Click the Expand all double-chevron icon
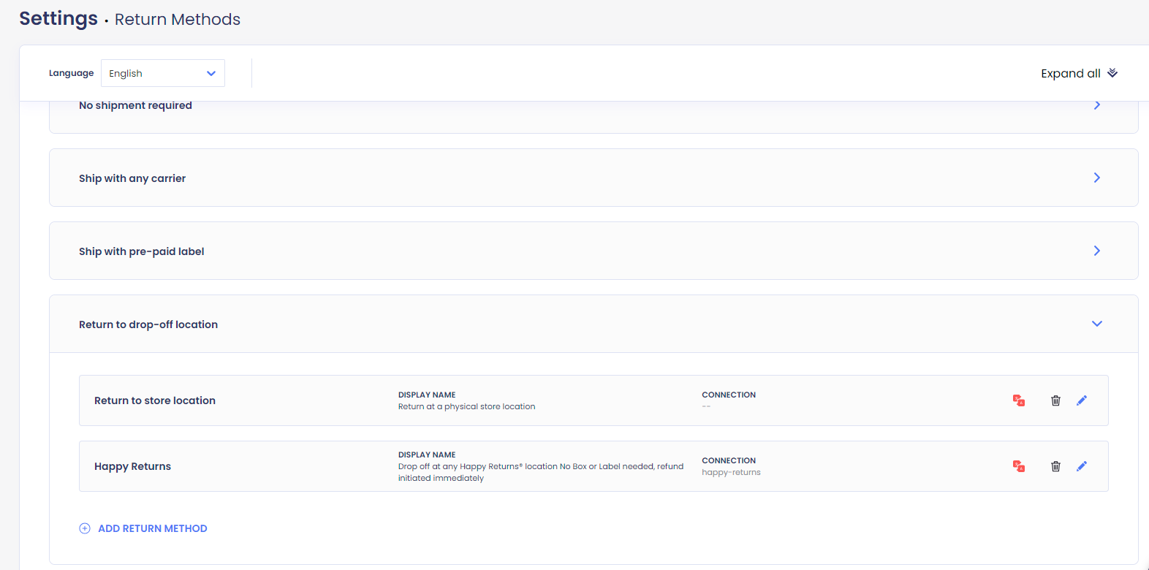This screenshot has height=570, width=1149. [1112, 73]
